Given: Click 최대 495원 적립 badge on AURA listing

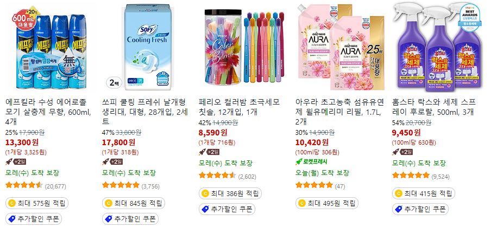Looking at the screenshot, I should [x=326, y=204].
